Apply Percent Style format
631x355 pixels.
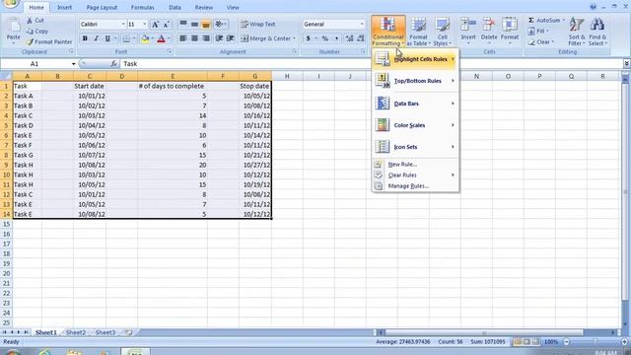pos(324,38)
